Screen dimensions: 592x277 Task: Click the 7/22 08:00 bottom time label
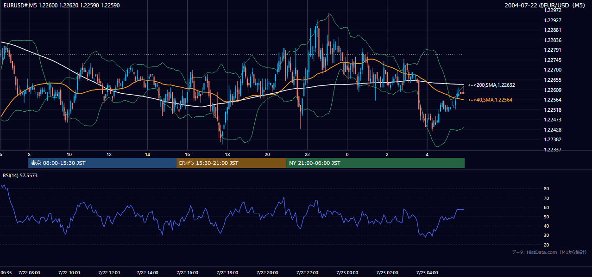coord(30,272)
